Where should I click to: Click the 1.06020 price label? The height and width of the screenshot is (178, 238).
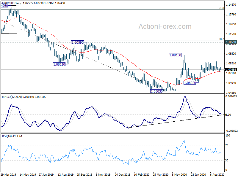(190, 83)
